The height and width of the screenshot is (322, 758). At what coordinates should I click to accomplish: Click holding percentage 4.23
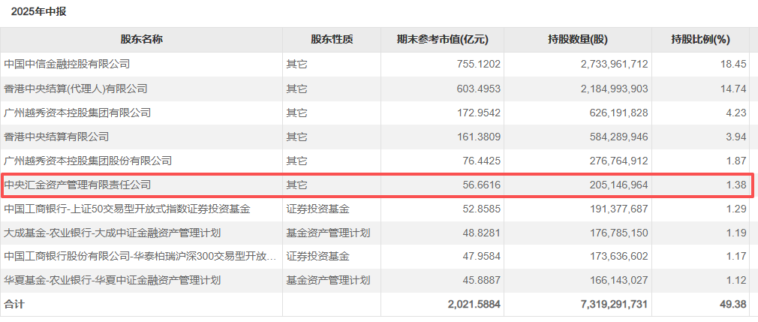[738, 113]
